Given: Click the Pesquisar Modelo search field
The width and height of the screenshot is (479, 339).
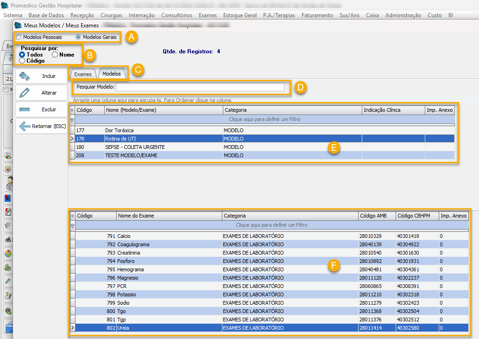Looking at the screenshot, I should 200,87.
